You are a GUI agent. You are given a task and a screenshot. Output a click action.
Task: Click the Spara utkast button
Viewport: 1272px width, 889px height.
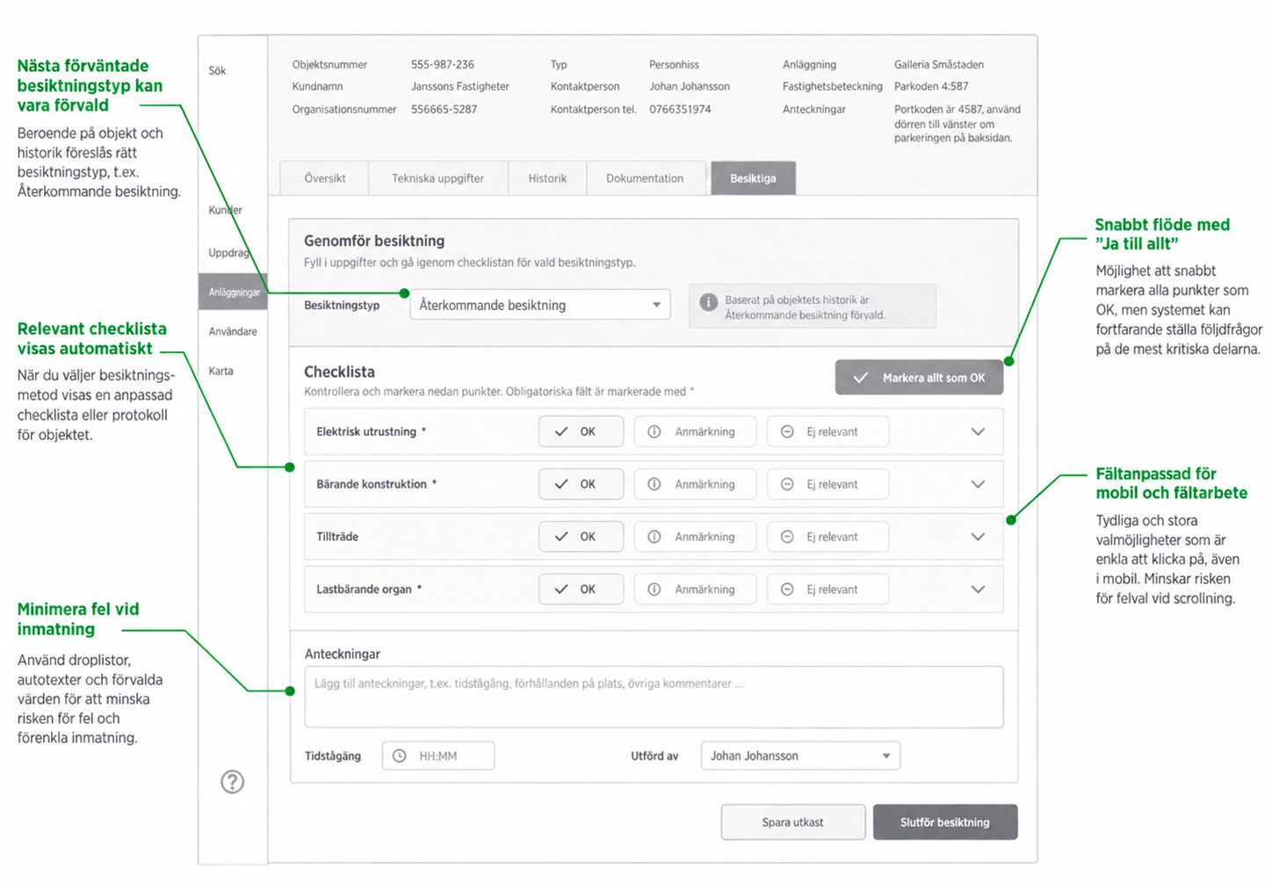point(793,822)
